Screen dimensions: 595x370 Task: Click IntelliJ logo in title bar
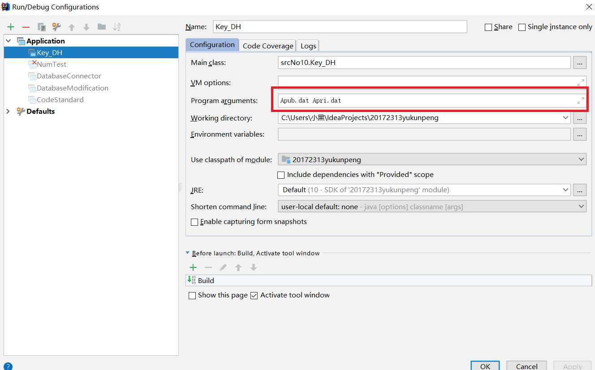coord(6,7)
